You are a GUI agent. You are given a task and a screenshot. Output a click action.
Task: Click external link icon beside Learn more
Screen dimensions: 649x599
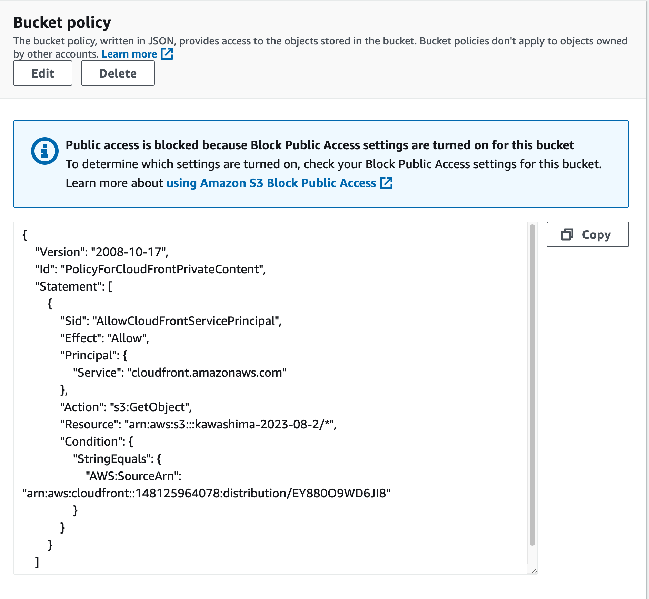[x=167, y=54]
